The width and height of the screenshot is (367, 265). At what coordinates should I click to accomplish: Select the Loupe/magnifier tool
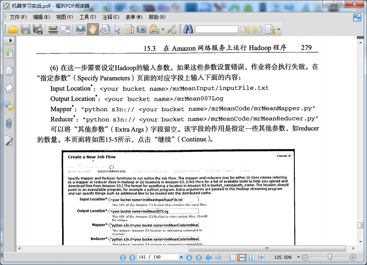point(105,29)
